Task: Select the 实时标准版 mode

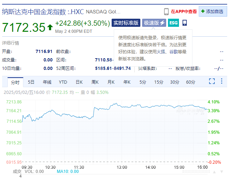Action: pos(126,23)
